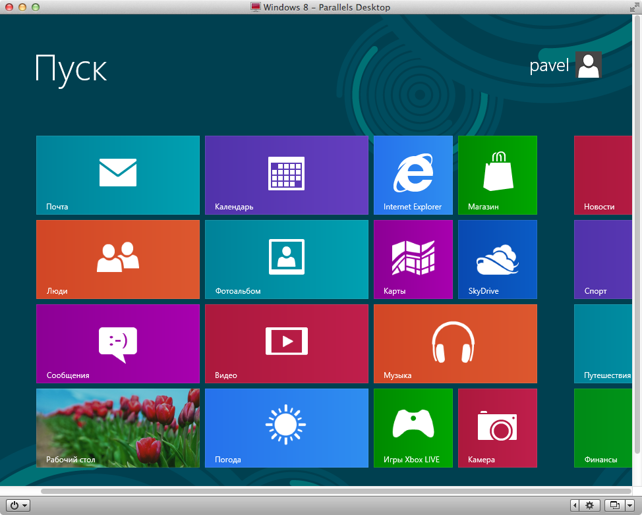Open the Новости news tile

603,175
